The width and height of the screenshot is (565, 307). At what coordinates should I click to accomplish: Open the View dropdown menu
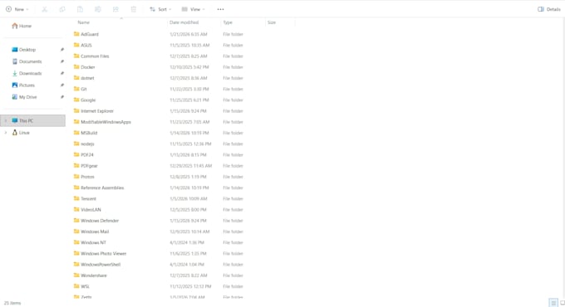193,9
